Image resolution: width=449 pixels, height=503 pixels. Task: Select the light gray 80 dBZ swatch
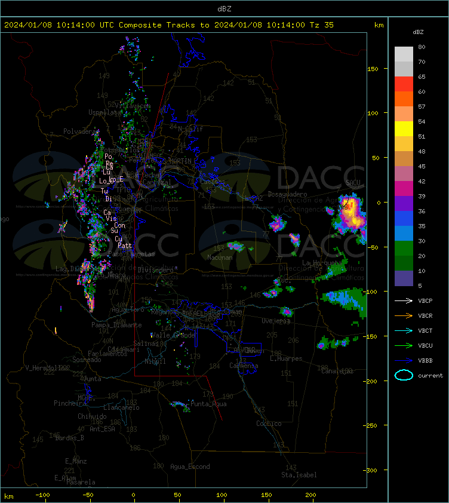pos(404,54)
